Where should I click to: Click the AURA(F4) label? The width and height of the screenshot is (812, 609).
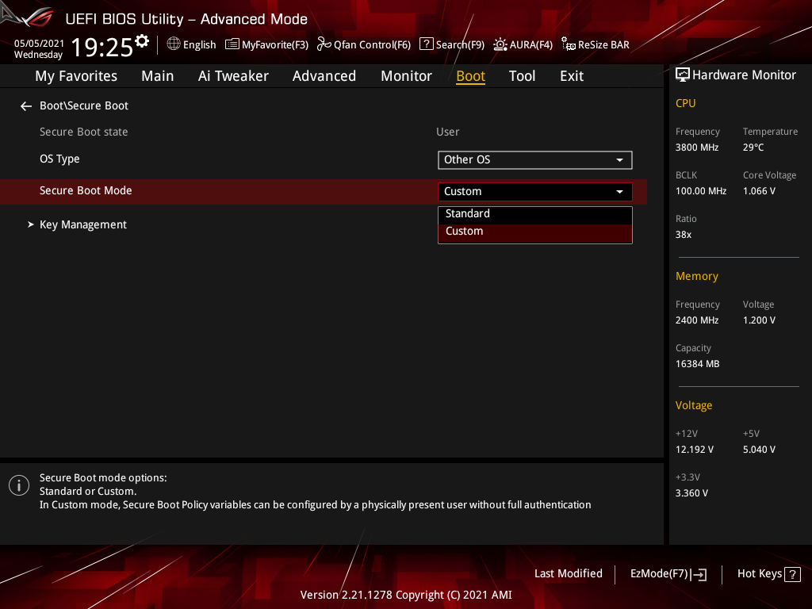[x=530, y=45]
